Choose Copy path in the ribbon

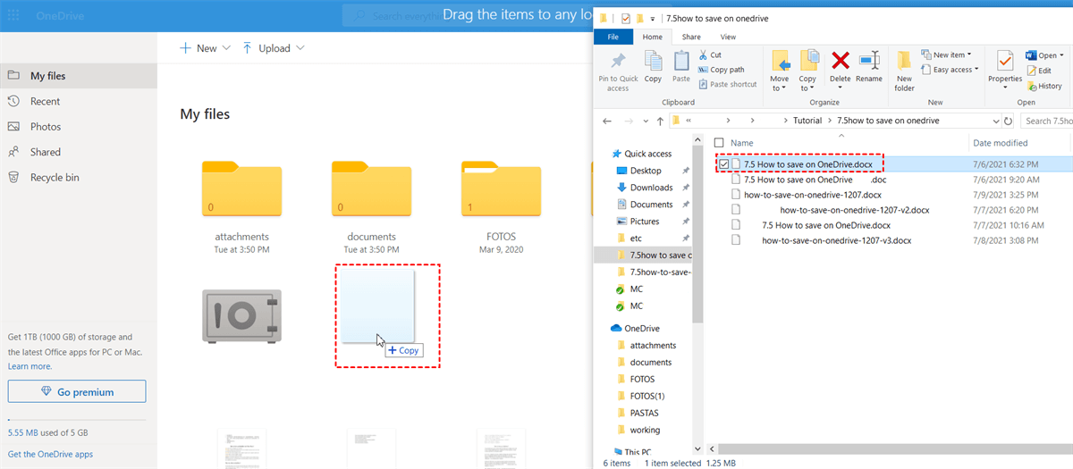(x=721, y=70)
